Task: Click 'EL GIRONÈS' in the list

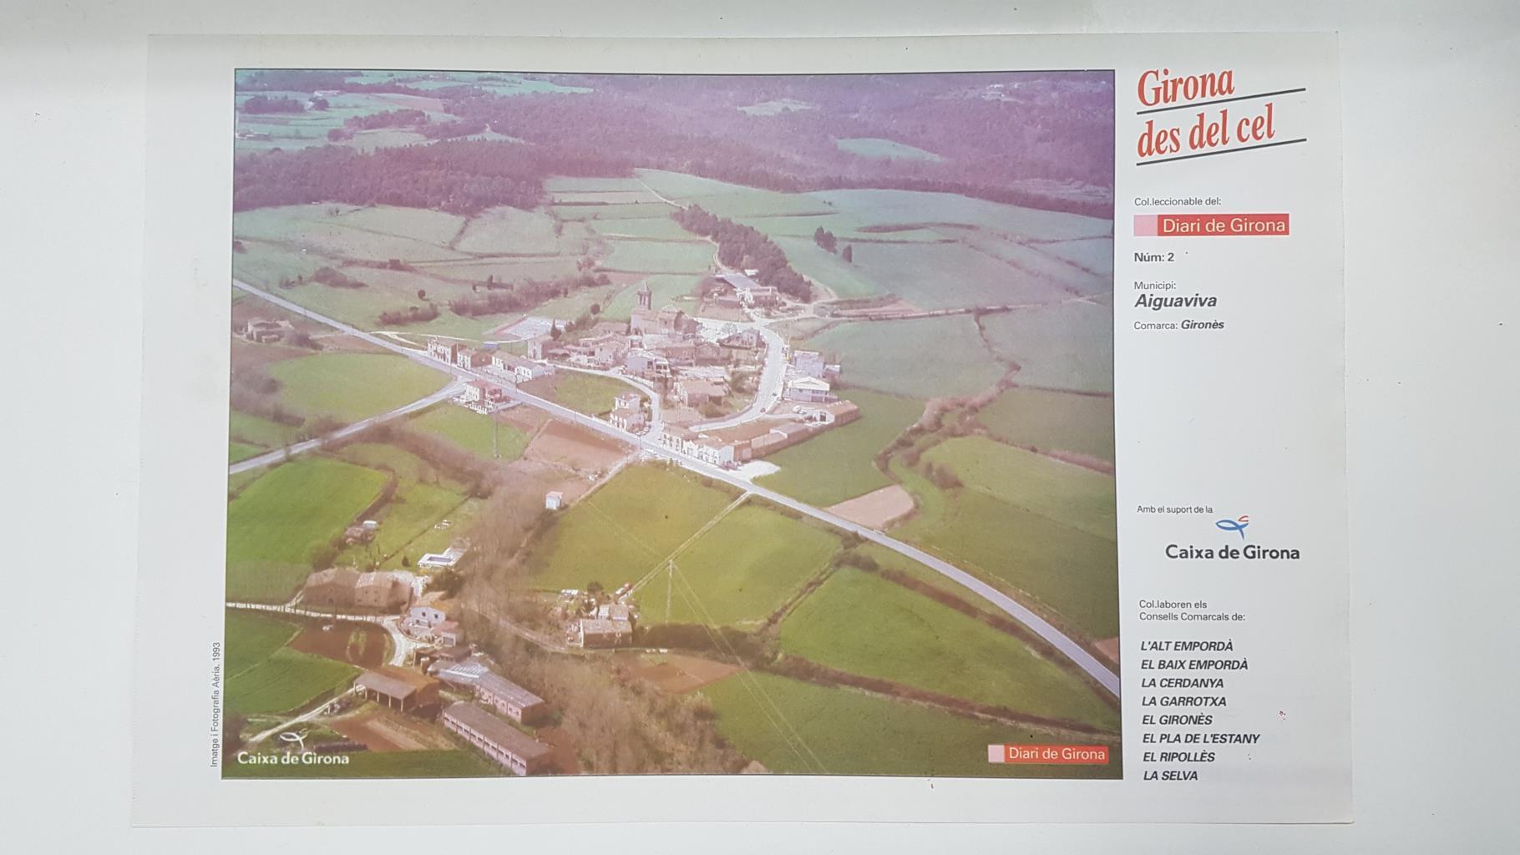Action: 1177,720
